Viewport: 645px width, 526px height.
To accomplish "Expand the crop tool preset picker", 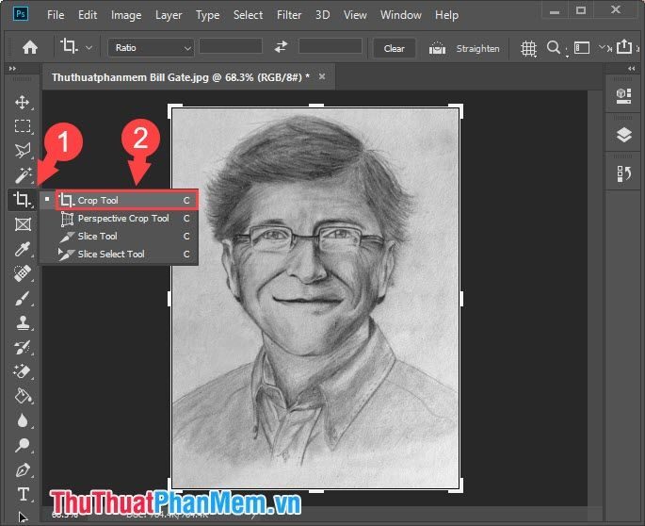I will pyautogui.click(x=89, y=48).
